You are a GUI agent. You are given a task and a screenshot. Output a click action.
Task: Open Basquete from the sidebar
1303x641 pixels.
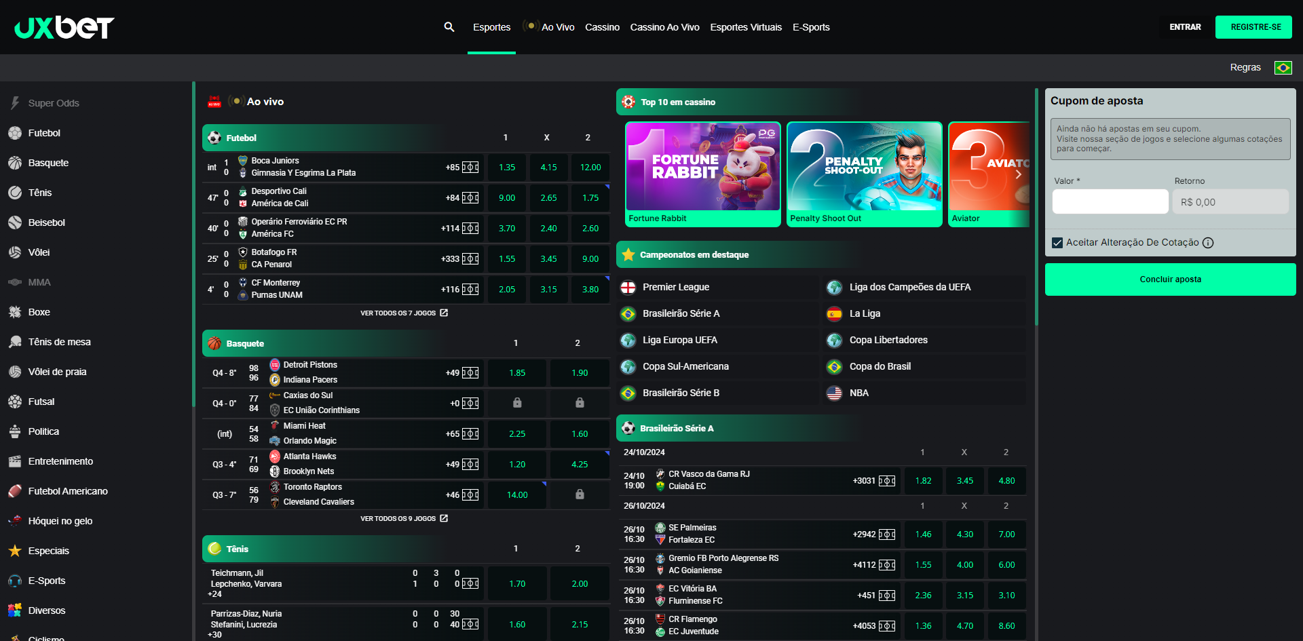coord(48,163)
